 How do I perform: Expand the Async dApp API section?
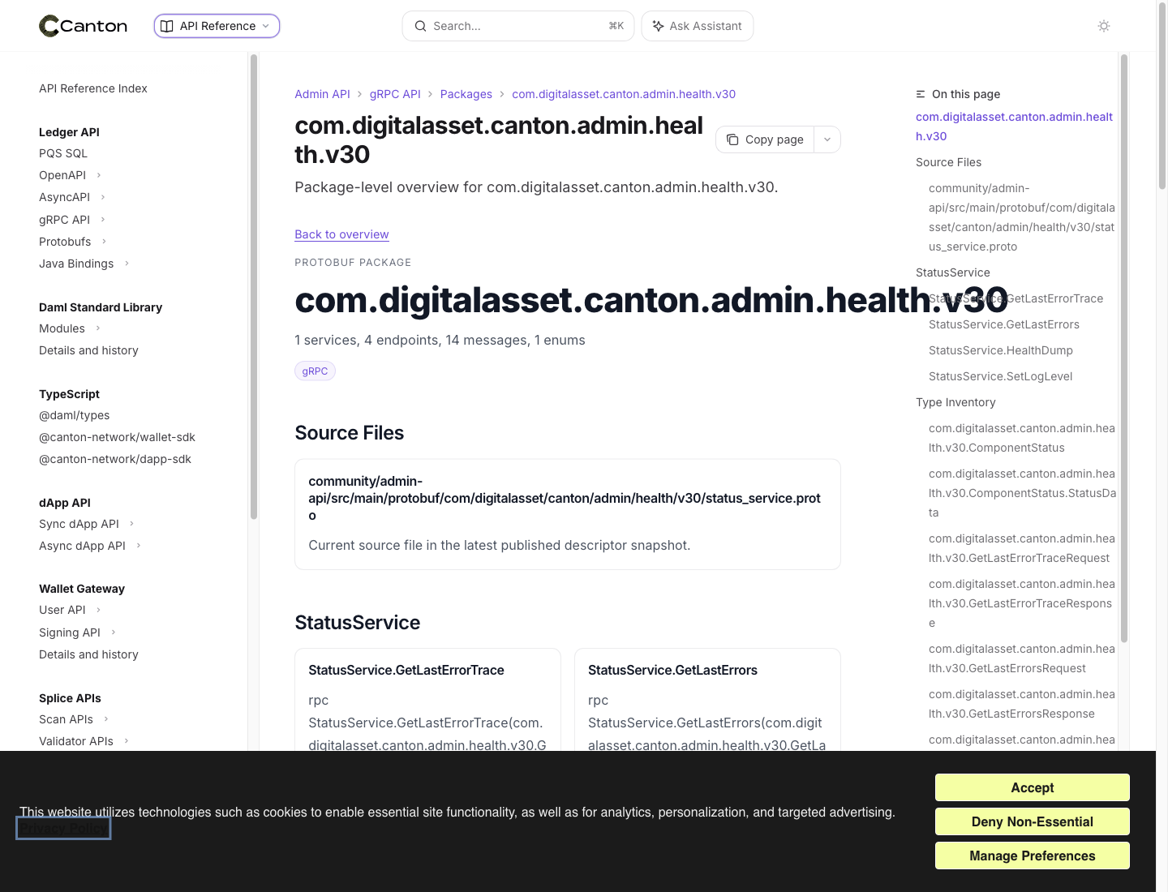(x=139, y=546)
